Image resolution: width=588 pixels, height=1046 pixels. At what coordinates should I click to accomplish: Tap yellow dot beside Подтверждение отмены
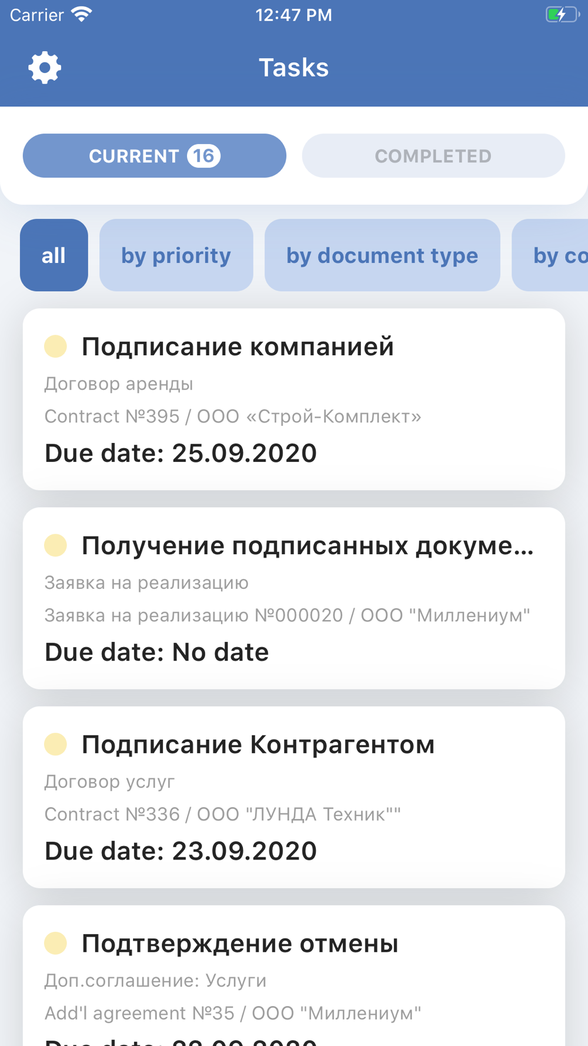point(56,943)
